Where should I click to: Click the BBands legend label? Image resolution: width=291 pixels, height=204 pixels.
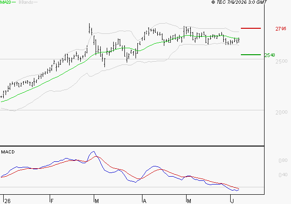tap(26, 2)
